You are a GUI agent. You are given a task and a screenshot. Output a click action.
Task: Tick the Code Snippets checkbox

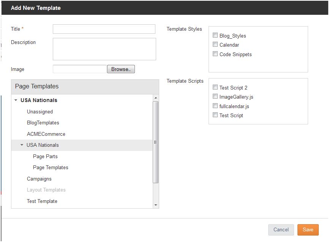click(215, 53)
